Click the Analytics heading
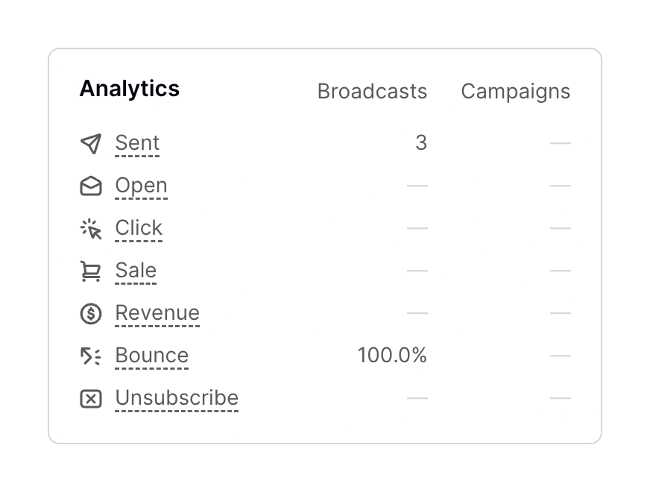 point(130,89)
